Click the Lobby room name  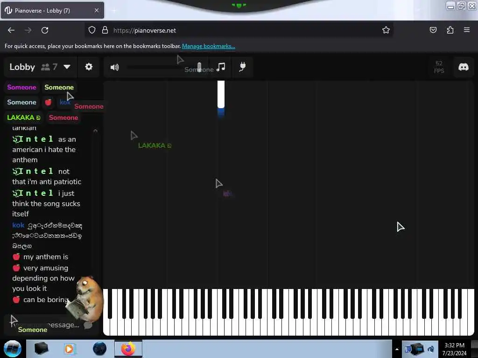coord(22,67)
